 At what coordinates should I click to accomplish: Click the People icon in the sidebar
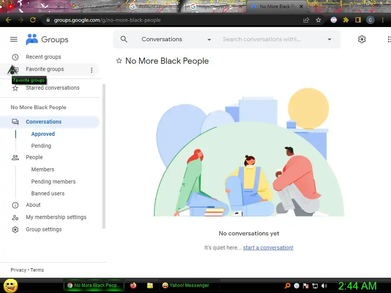tap(15, 158)
